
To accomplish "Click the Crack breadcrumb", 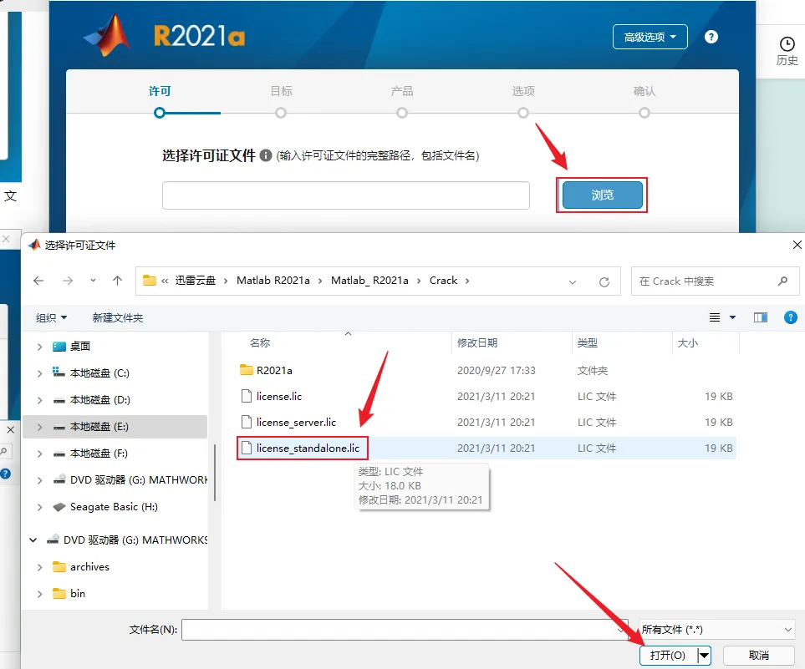I will [444, 281].
